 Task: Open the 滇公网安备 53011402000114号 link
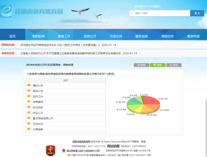pos(83,151)
